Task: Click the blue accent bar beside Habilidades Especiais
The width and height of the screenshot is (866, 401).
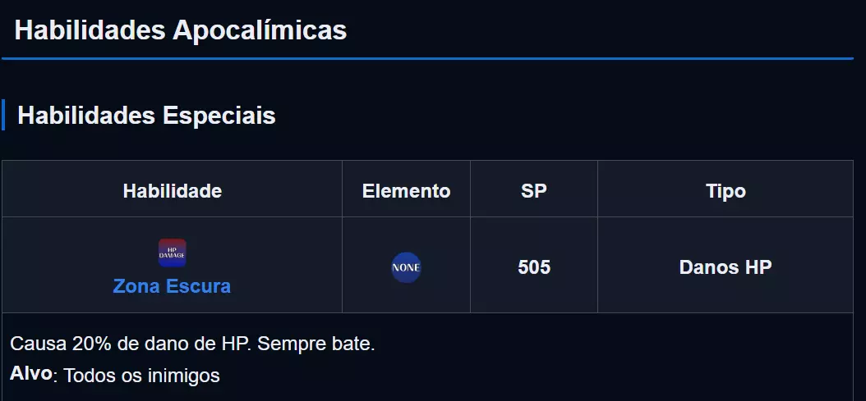Action: [x=3, y=115]
